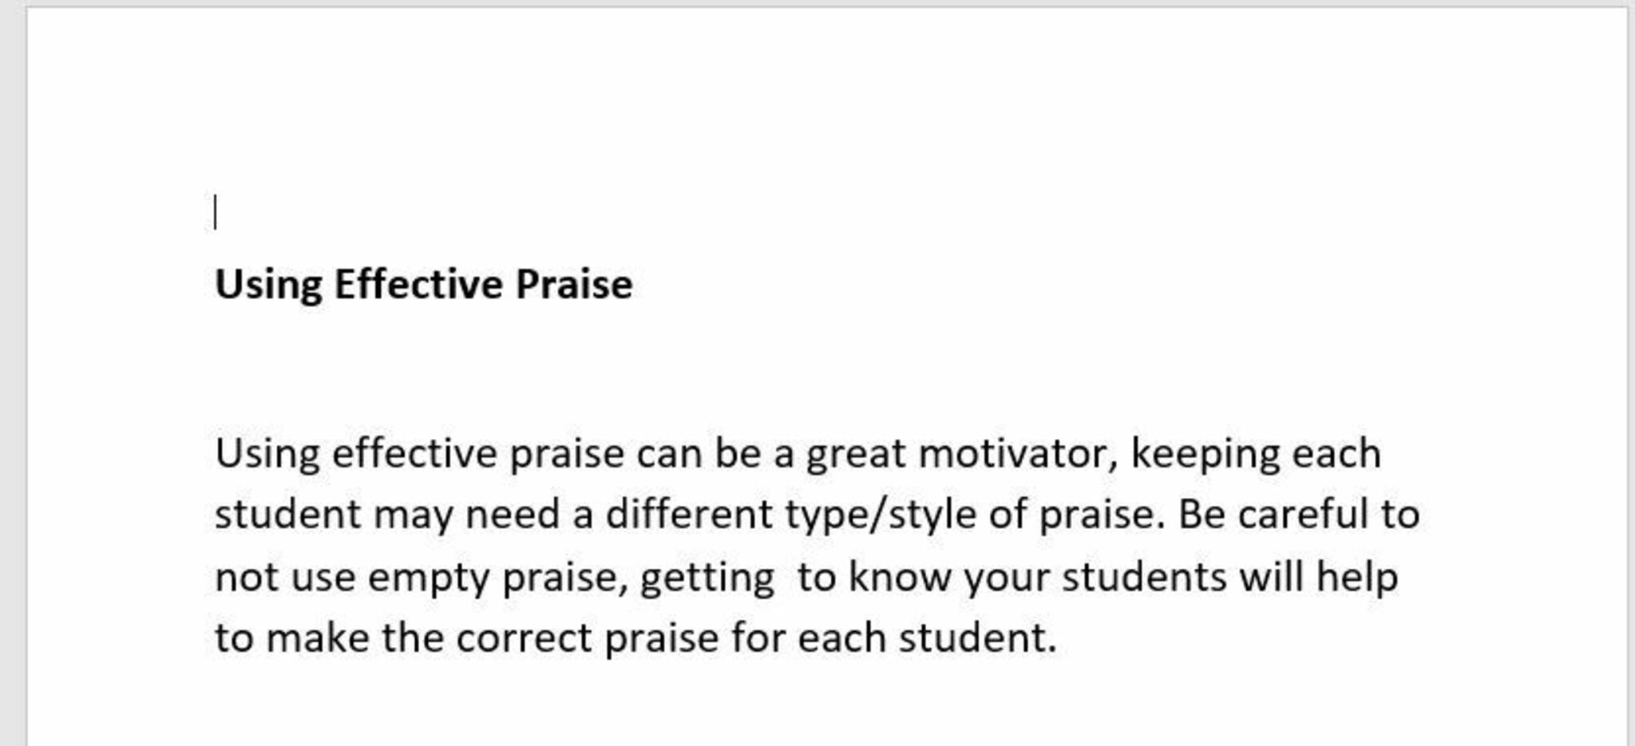Image resolution: width=1635 pixels, height=746 pixels.
Task: Click the bold heading "Using Effective Praise"
Action: [x=423, y=285]
